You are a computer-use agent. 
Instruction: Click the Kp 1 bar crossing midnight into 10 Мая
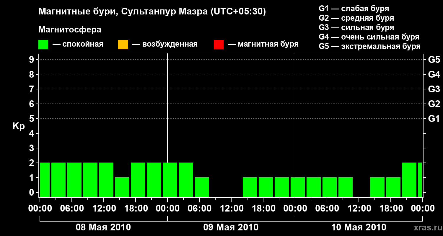(298, 187)
